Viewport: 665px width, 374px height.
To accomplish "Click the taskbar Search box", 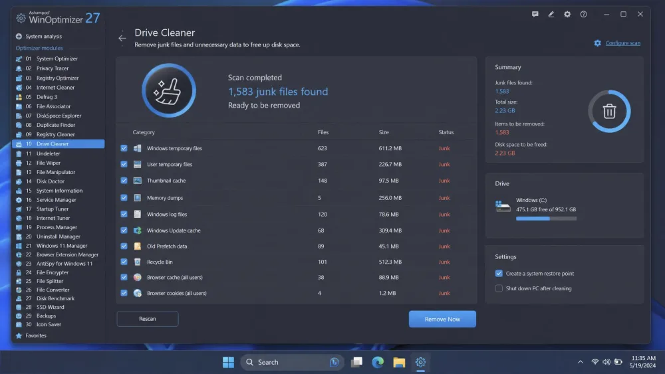I will click(x=292, y=362).
